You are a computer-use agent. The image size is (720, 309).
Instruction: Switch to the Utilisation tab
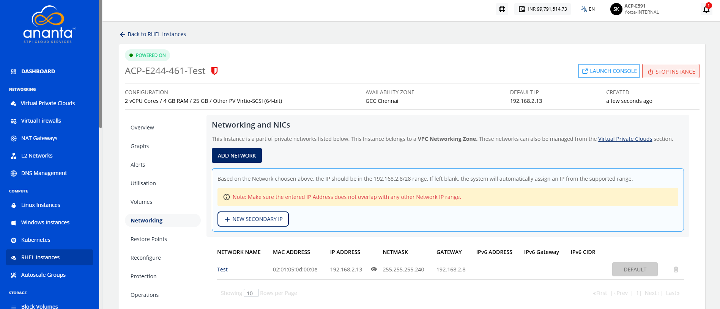click(143, 183)
